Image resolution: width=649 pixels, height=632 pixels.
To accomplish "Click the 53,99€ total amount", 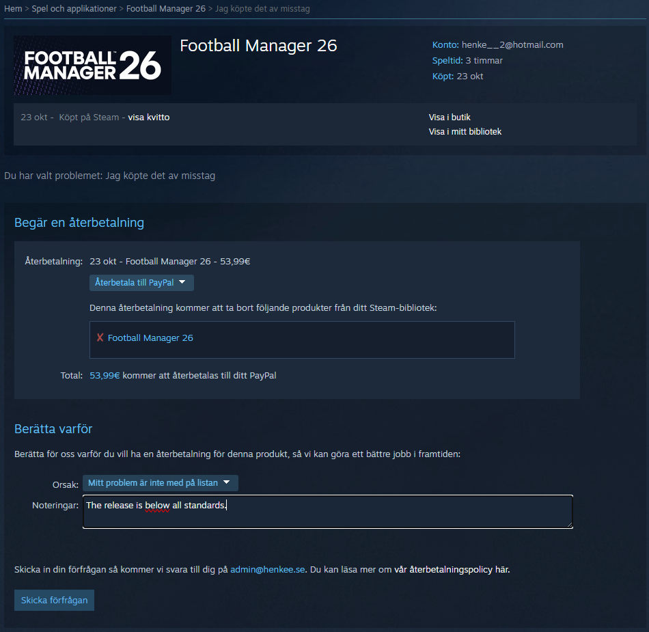I will point(105,375).
